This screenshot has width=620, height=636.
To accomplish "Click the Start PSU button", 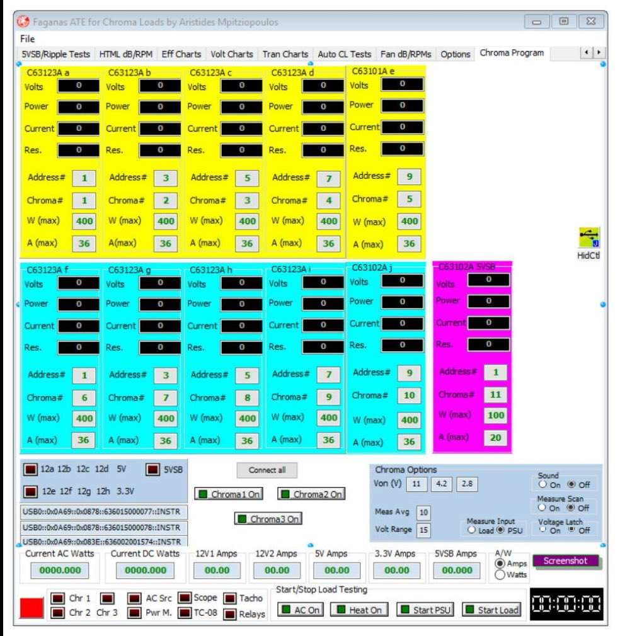I will click(x=425, y=610).
